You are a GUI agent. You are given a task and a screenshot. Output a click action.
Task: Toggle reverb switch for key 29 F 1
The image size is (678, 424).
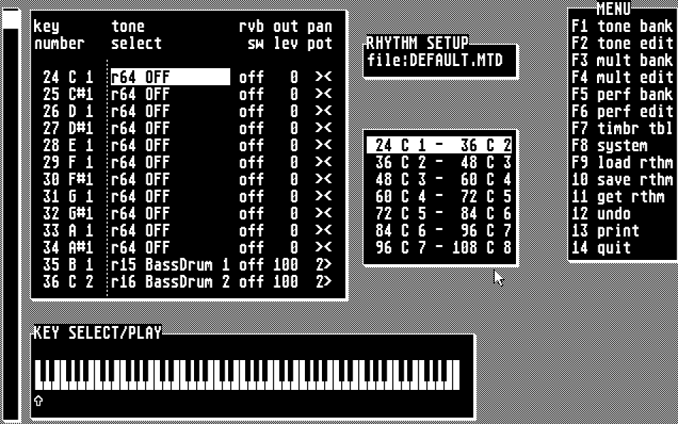pos(251,163)
